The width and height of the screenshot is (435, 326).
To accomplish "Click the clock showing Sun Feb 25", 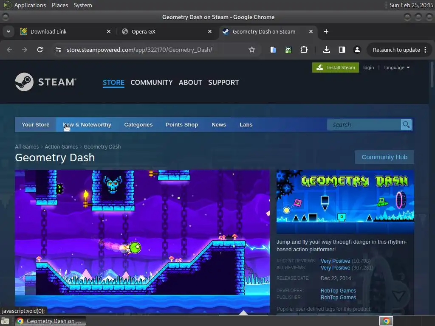I will [411, 5].
